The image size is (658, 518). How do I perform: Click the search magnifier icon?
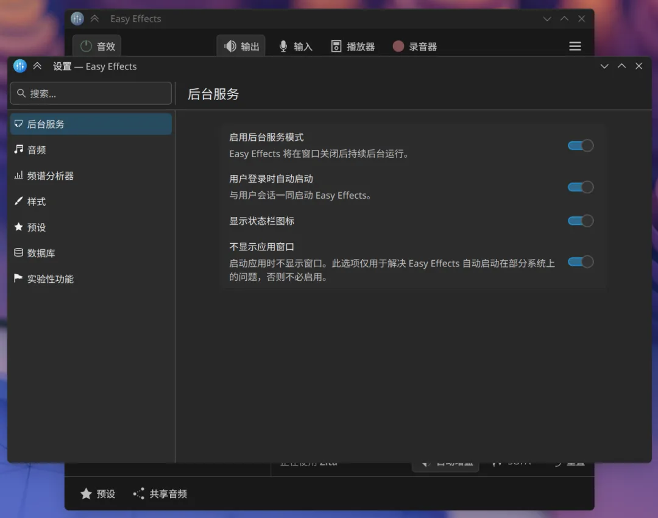pos(21,93)
